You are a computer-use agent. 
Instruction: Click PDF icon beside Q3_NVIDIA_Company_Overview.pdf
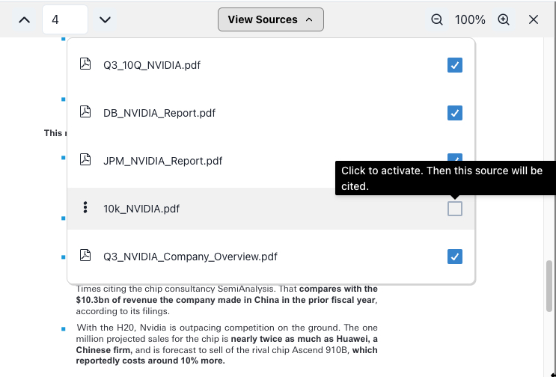[x=85, y=257]
